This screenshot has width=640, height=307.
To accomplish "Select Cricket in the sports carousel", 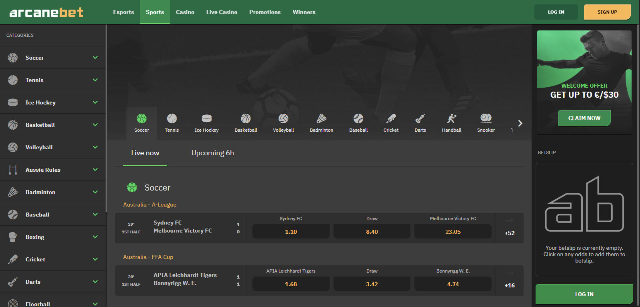I will [x=391, y=123].
